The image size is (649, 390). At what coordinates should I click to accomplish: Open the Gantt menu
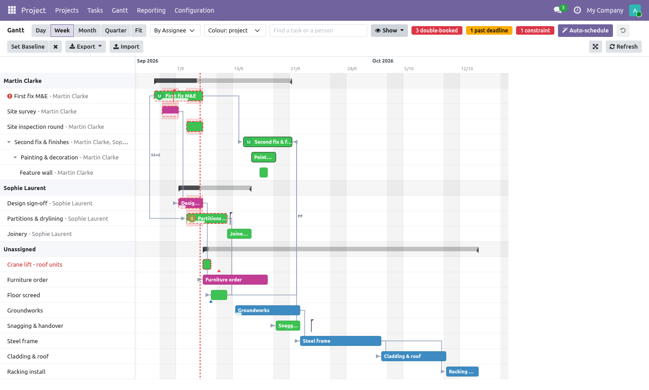coord(120,10)
